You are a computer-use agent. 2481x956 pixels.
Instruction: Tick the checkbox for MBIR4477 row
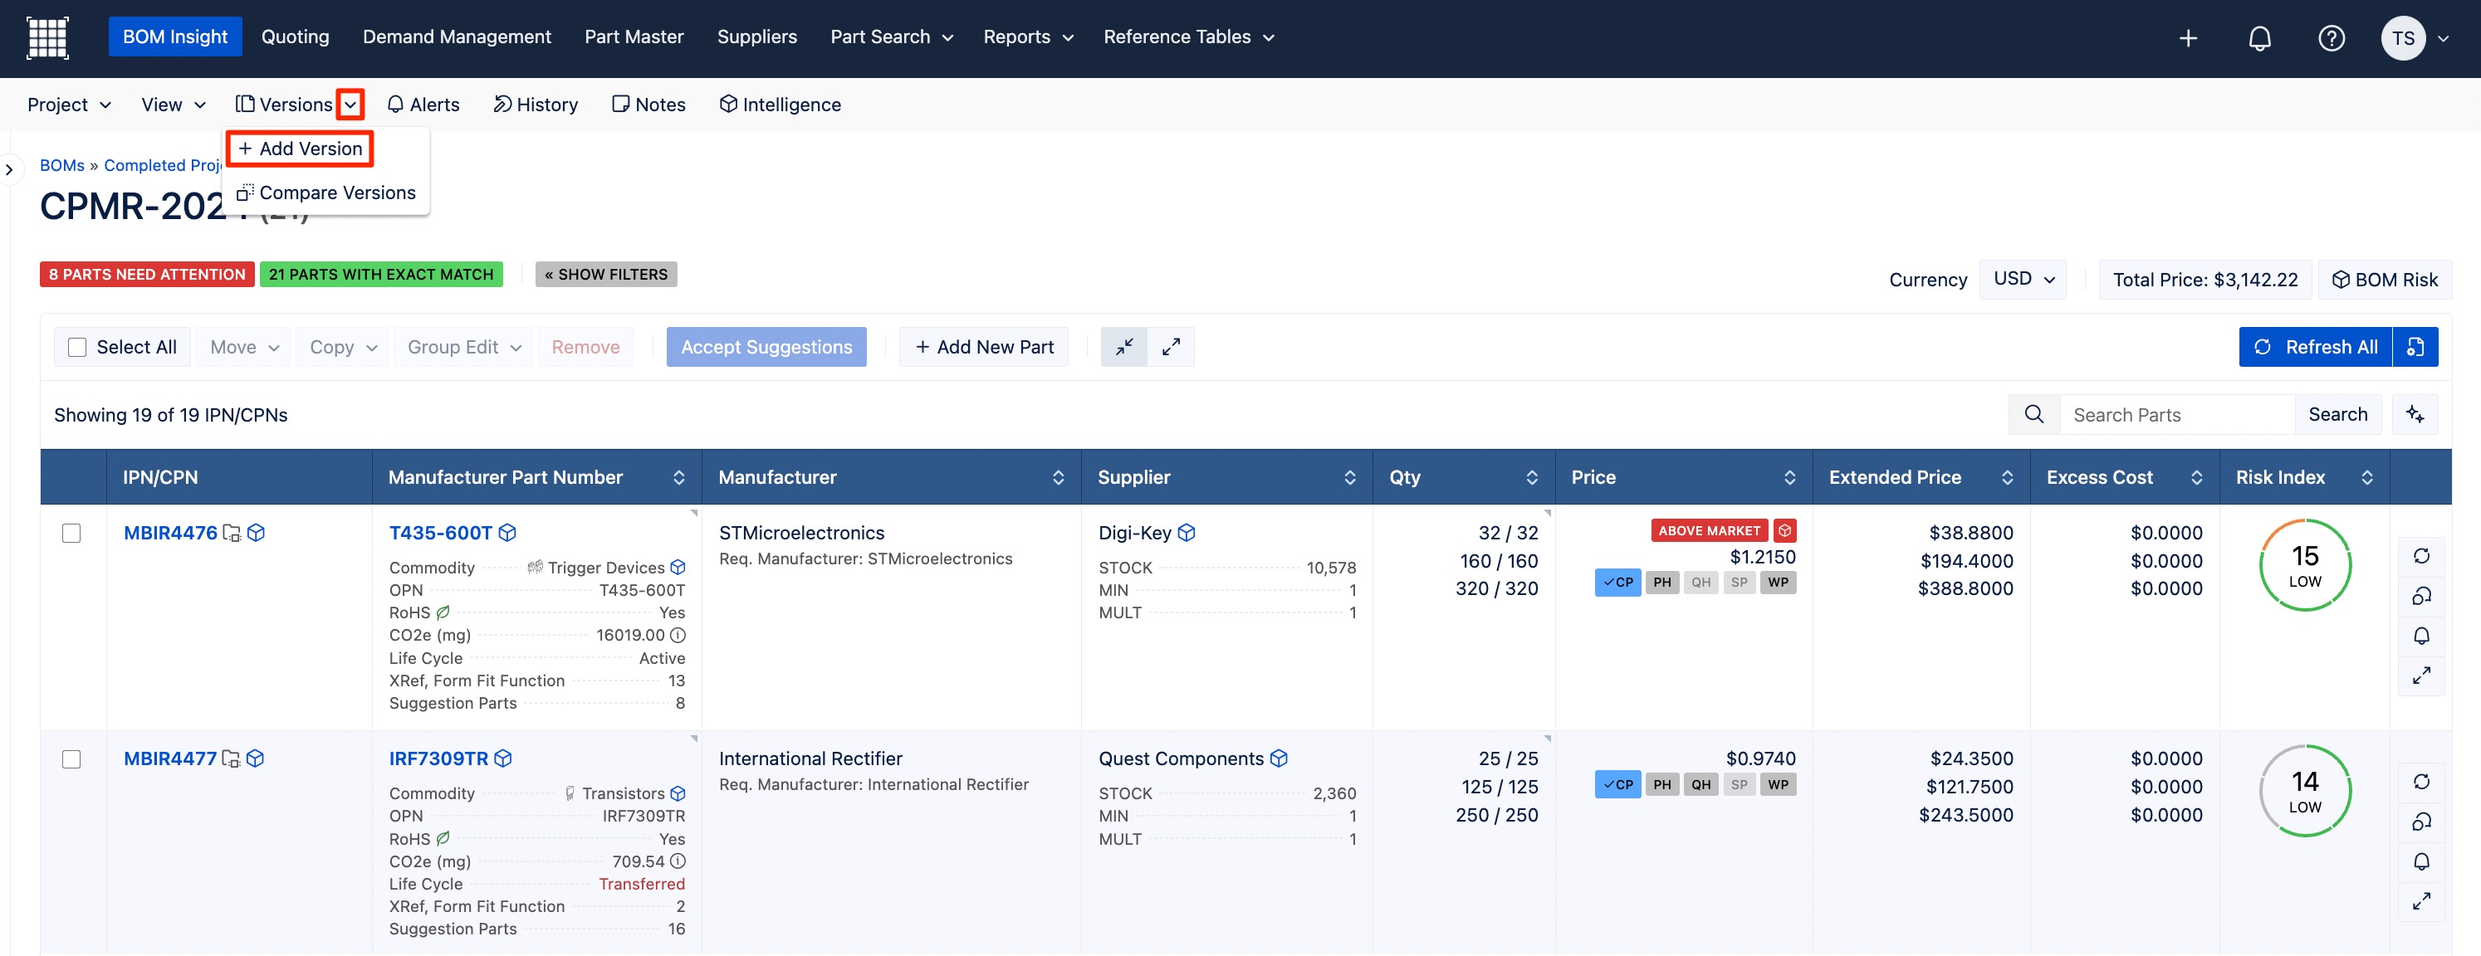click(x=71, y=759)
